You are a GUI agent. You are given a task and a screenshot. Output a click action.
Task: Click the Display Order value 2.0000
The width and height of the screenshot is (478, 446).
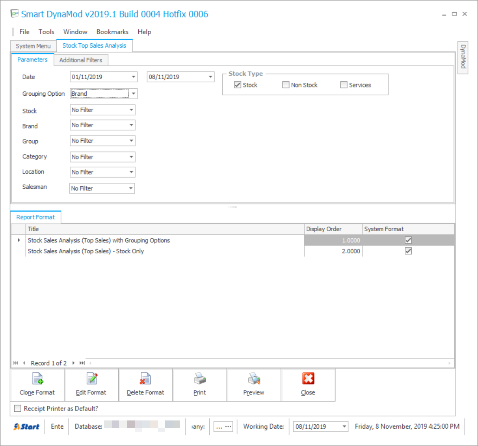351,251
